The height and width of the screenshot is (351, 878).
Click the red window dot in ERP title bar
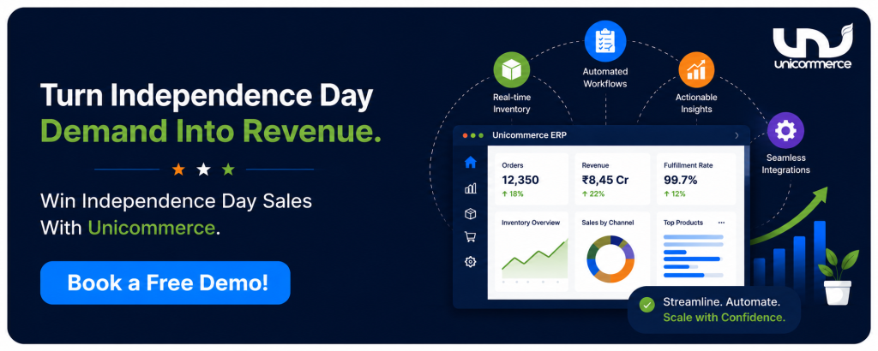point(464,135)
